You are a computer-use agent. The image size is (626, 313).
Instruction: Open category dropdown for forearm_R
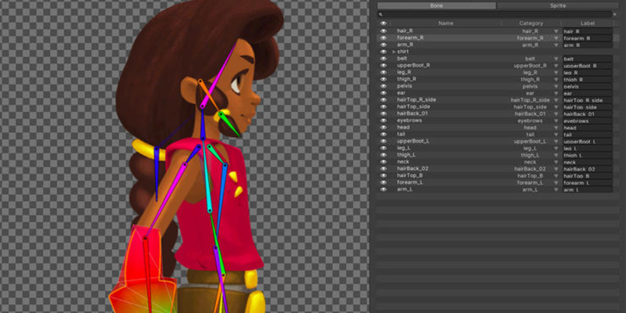[x=556, y=38]
